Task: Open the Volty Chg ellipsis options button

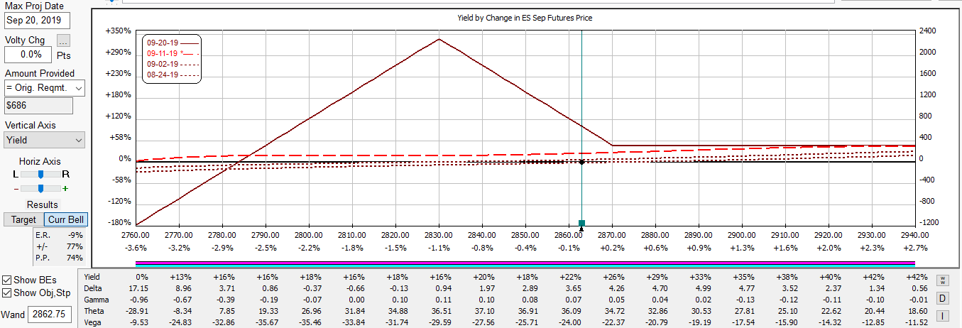Action: tap(63, 40)
